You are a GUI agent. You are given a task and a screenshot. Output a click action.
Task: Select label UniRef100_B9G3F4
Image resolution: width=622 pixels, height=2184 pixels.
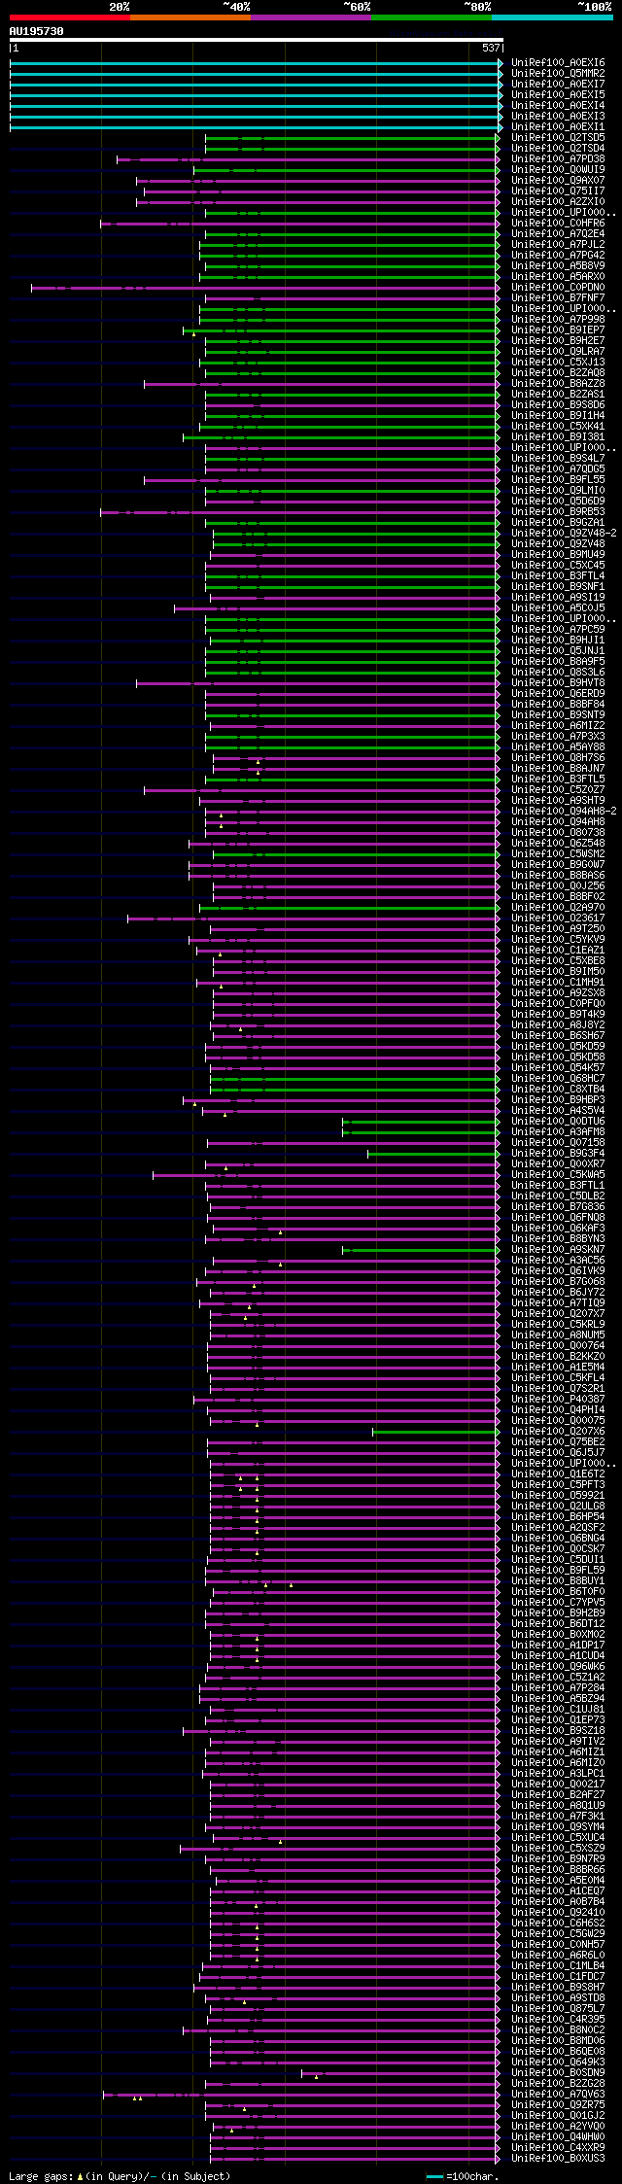[x=558, y=1154]
